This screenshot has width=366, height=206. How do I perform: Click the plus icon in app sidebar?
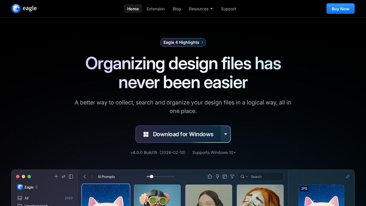click(56, 177)
